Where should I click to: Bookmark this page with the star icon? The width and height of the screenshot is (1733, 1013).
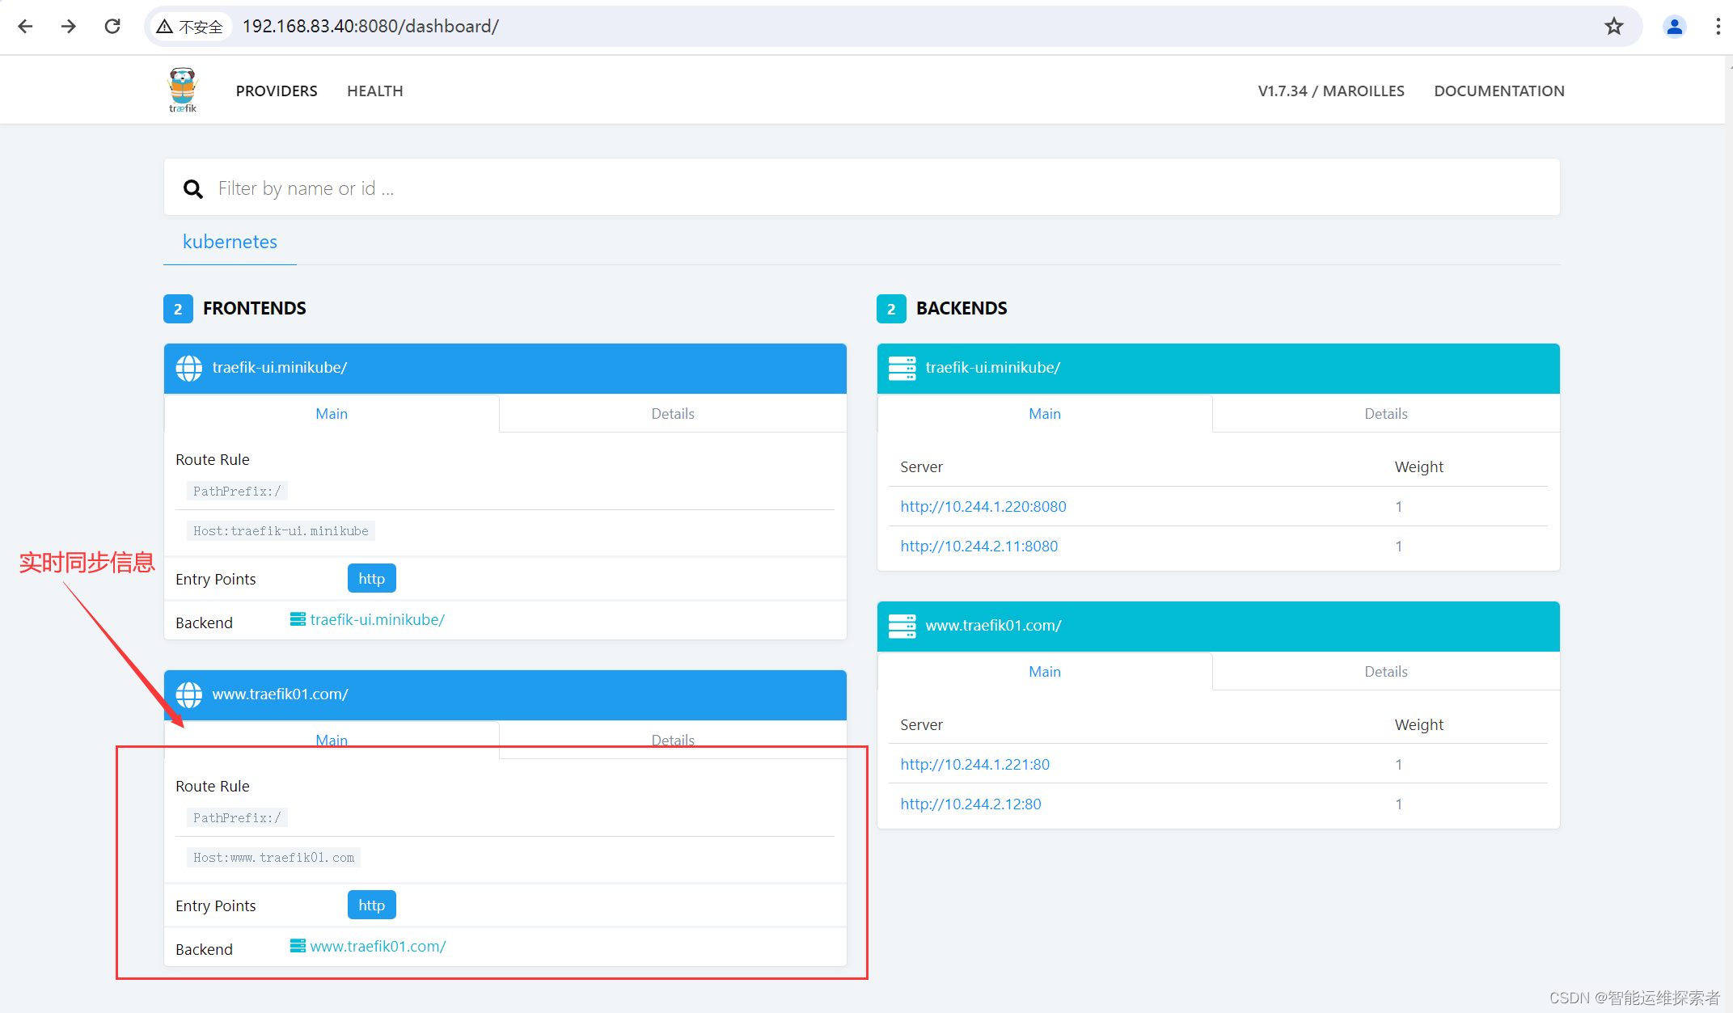click(x=1613, y=27)
